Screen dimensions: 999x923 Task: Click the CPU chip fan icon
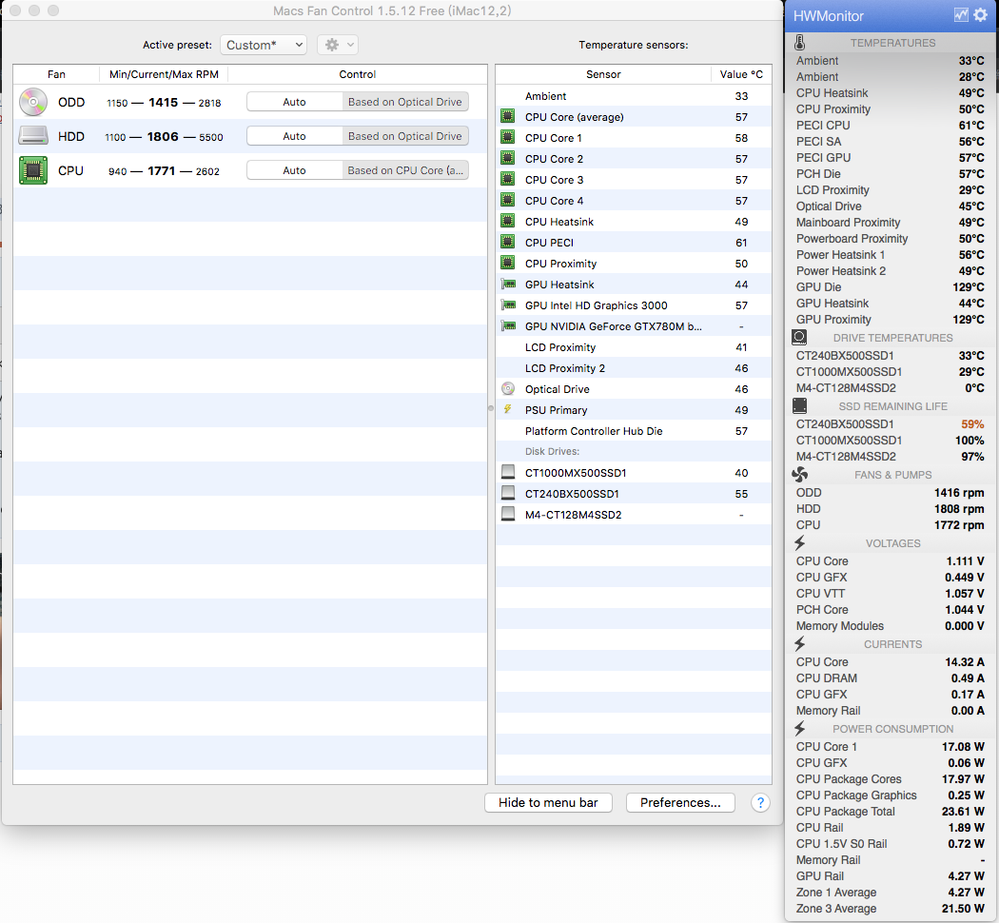coord(33,170)
